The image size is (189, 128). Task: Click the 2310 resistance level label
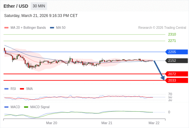[172, 34]
